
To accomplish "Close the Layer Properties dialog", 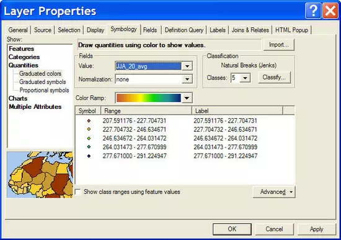I will (x=330, y=11).
